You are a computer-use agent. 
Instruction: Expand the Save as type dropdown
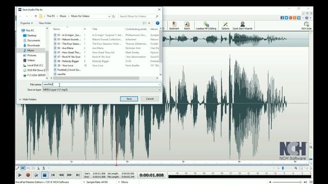click(x=159, y=90)
